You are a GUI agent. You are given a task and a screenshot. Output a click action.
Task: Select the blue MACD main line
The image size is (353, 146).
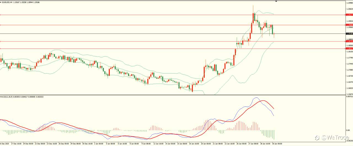click(x=256, y=98)
